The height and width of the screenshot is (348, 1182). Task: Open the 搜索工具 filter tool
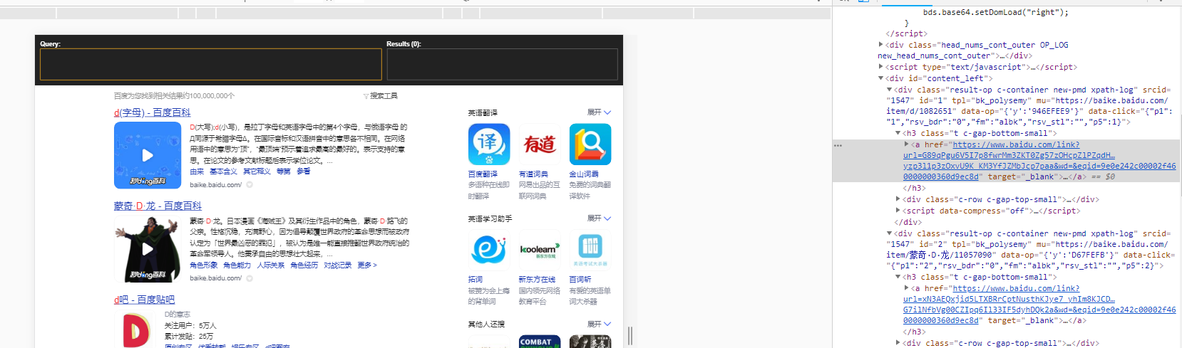[381, 95]
